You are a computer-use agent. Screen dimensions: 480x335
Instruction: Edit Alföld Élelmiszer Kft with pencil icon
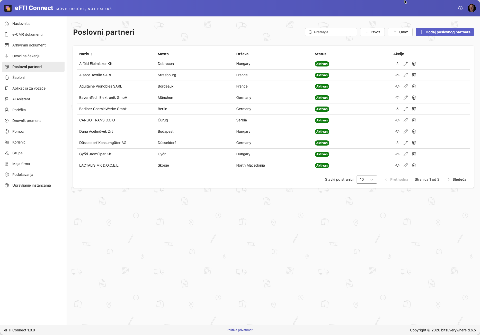[406, 64]
